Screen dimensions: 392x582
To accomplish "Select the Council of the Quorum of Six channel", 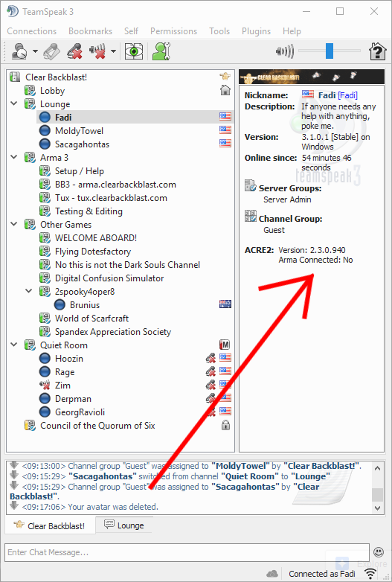I will pyautogui.click(x=97, y=426).
